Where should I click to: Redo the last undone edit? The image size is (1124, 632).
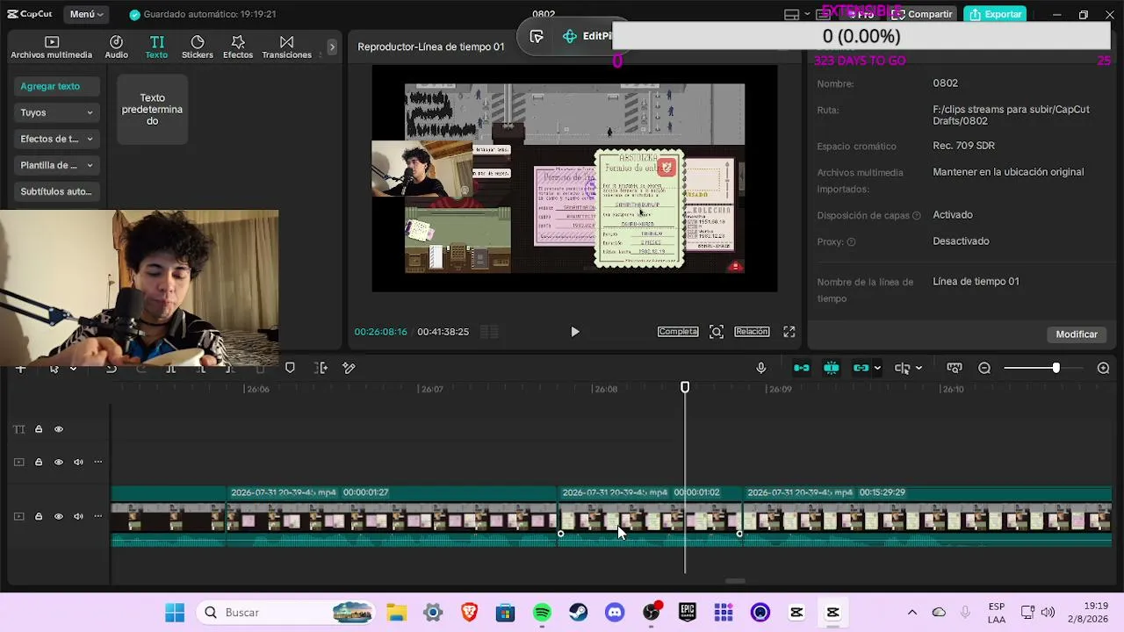pyautogui.click(x=140, y=369)
